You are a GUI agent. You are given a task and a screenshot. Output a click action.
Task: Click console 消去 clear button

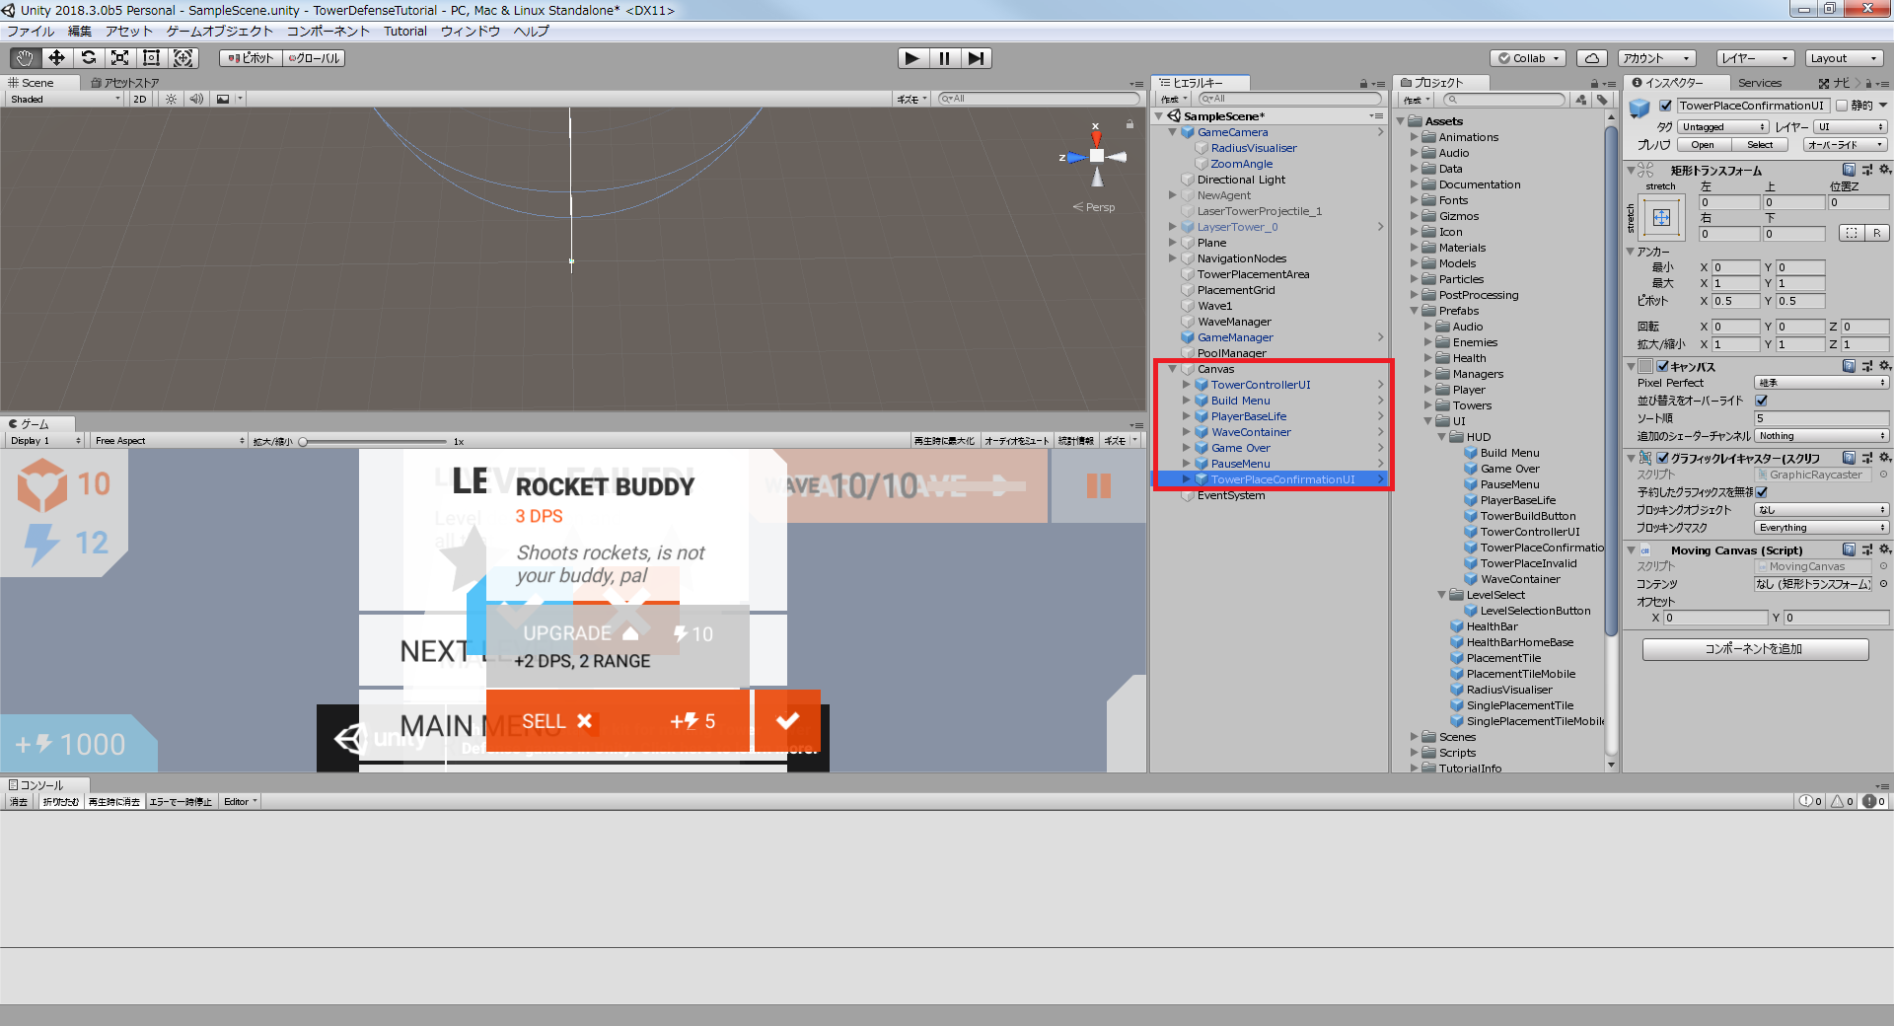coord(19,802)
